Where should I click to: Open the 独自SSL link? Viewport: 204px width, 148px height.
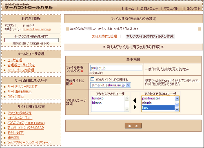13,137
